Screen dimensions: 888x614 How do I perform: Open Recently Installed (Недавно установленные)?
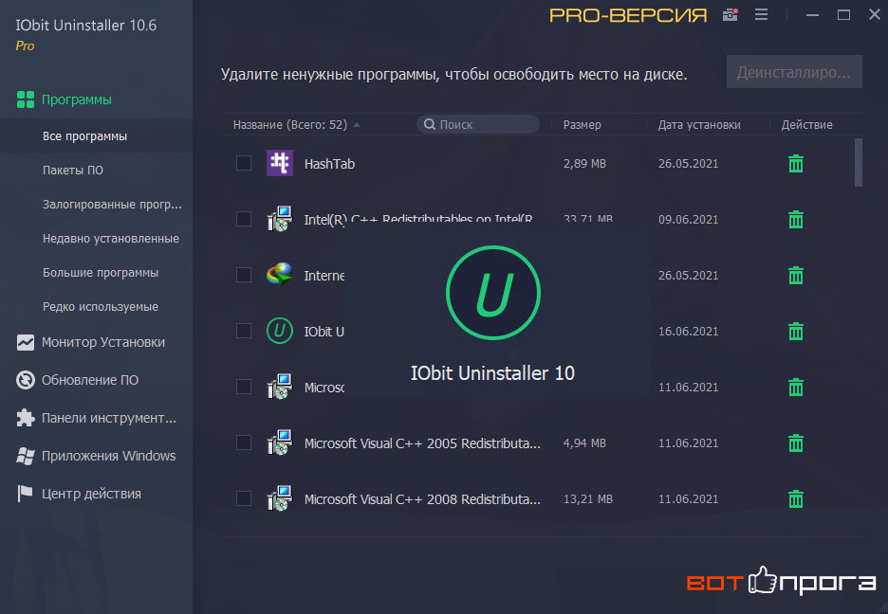point(111,239)
